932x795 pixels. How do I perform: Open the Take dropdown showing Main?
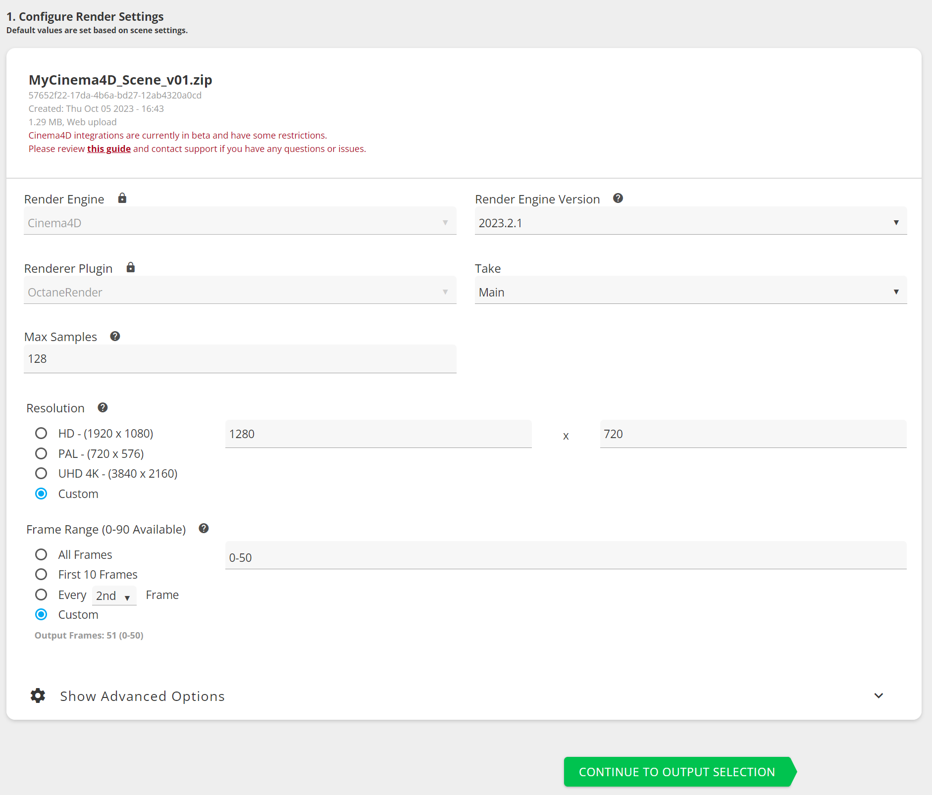tap(690, 292)
